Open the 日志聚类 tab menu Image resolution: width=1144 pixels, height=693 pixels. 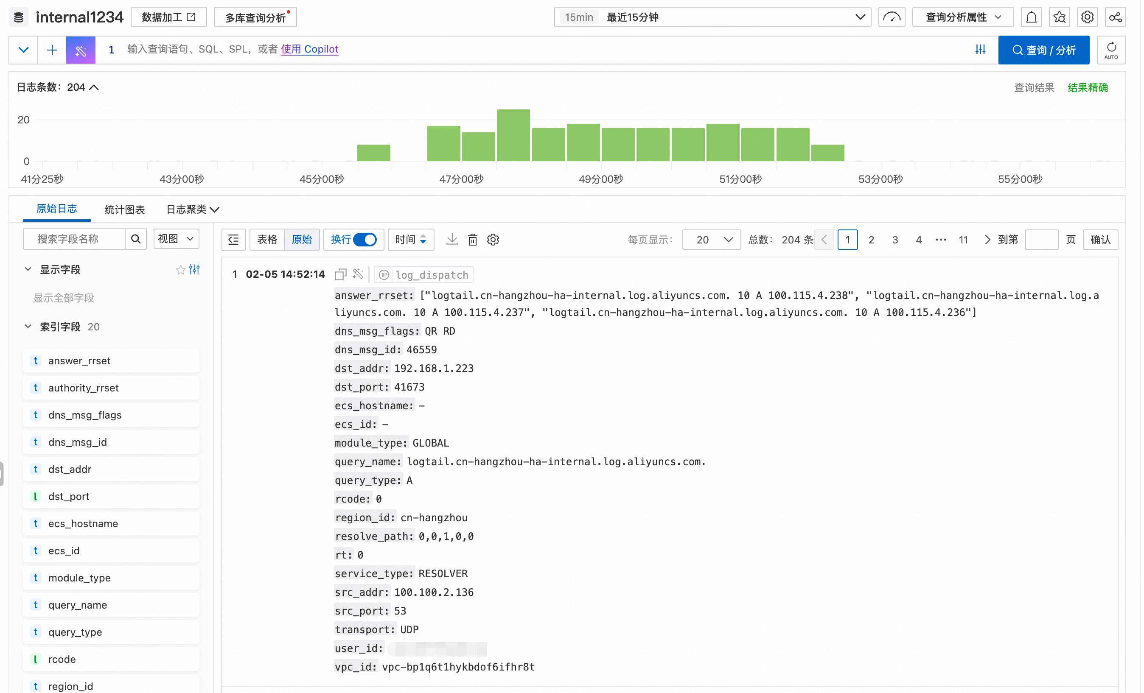192,210
